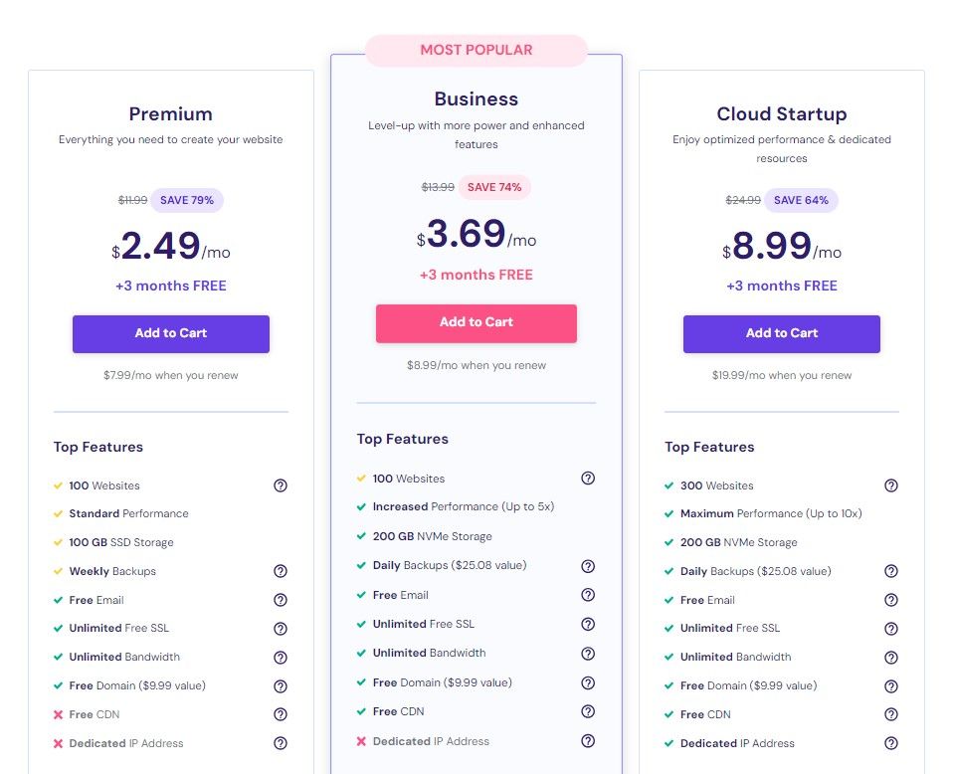This screenshot has height=774, width=954.
Task: Click the +3 months FREE text under Business
Action: click(x=476, y=275)
